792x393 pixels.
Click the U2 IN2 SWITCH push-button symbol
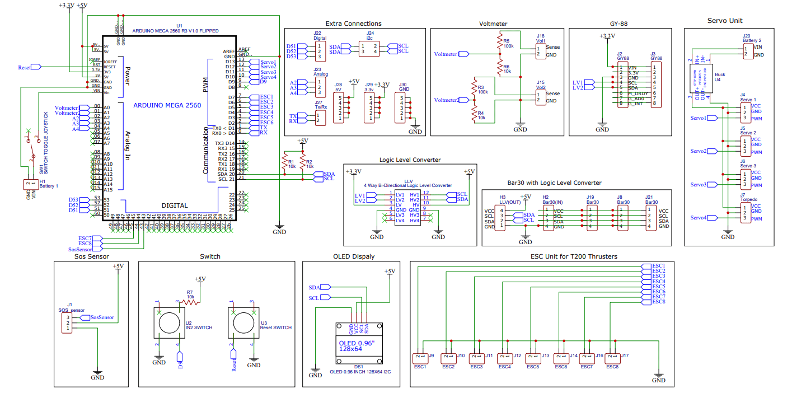coord(168,322)
